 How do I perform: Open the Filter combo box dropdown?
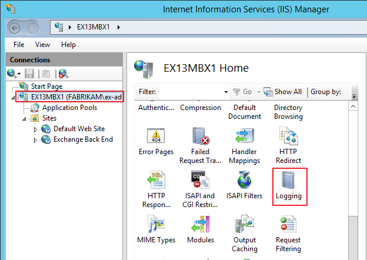[226, 92]
